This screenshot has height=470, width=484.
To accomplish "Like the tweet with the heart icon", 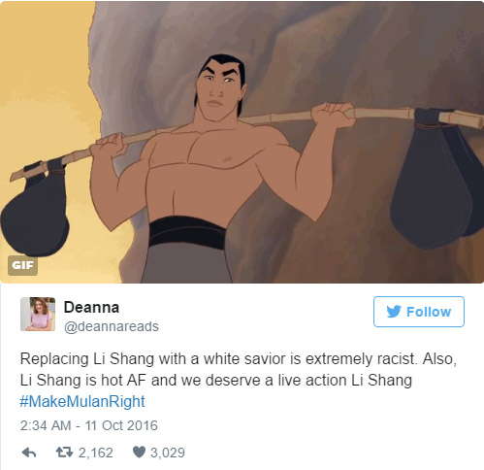I will tap(139, 453).
